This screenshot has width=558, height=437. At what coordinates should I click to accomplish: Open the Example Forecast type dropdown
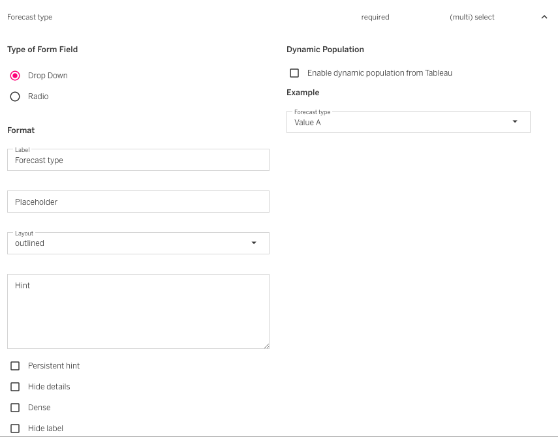point(398,122)
